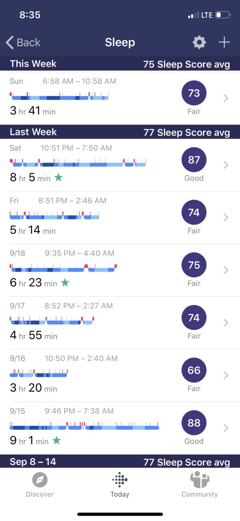240x521 pixels.
Task: Tap the 9/15 sleep stages graph
Action: tap(84, 426)
